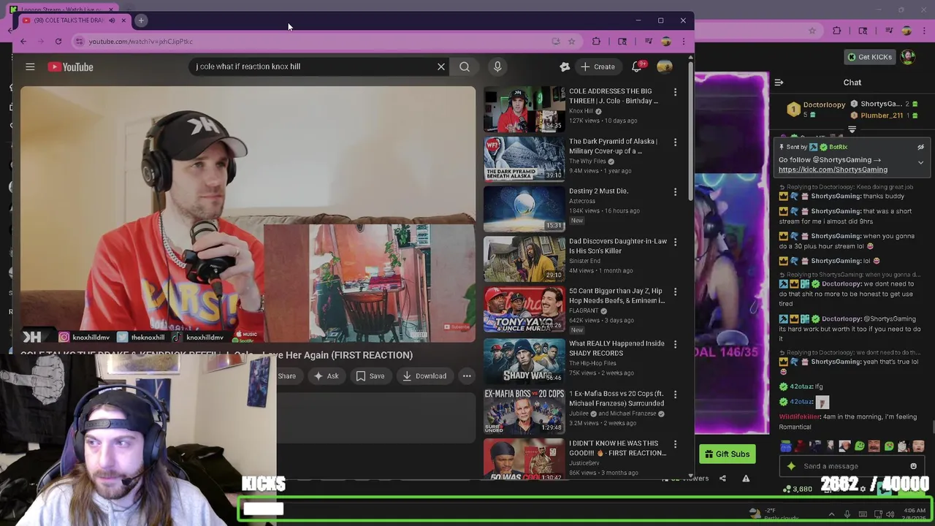935x526 pixels.
Task: Open the Destiny 2 Must Die video title
Action: (598, 191)
